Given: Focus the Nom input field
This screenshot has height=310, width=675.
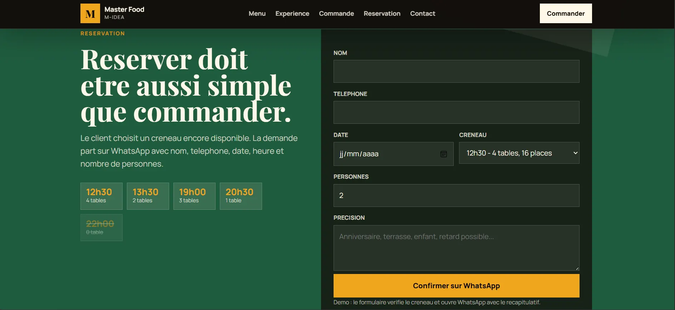Looking at the screenshot, I should click(x=457, y=71).
